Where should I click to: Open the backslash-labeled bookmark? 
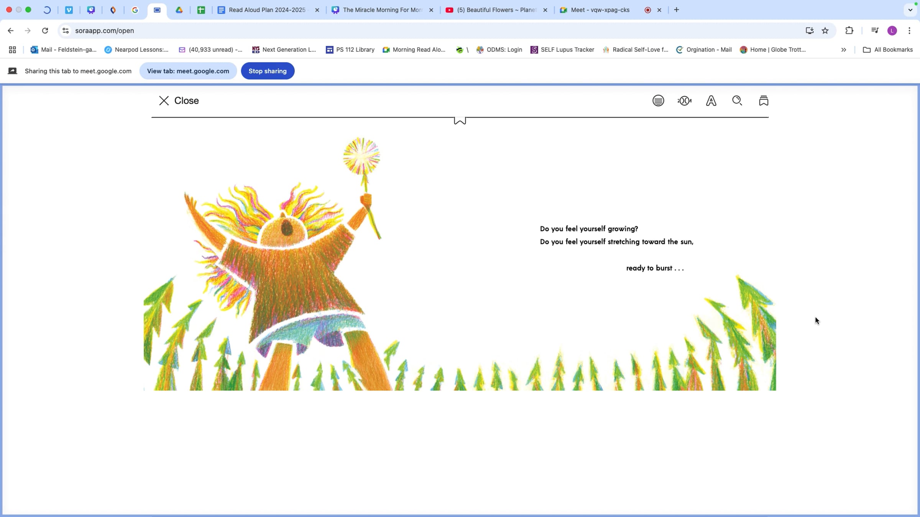pyautogui.click(x=462, y=50)
